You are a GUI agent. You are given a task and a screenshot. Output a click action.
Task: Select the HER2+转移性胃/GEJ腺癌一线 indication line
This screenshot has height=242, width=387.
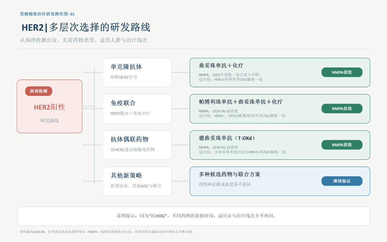pos(230,79)
